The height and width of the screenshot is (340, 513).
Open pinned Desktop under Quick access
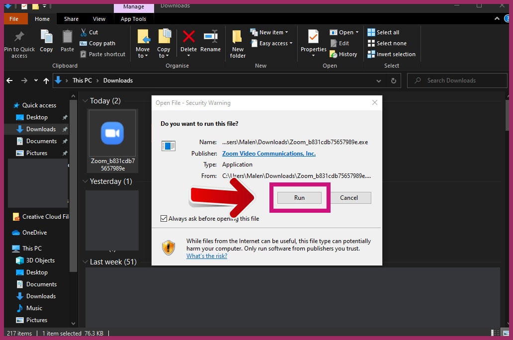32,117
